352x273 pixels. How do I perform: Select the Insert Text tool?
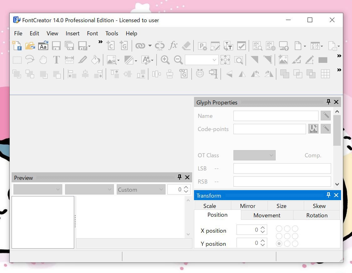[x=56, y=60]
